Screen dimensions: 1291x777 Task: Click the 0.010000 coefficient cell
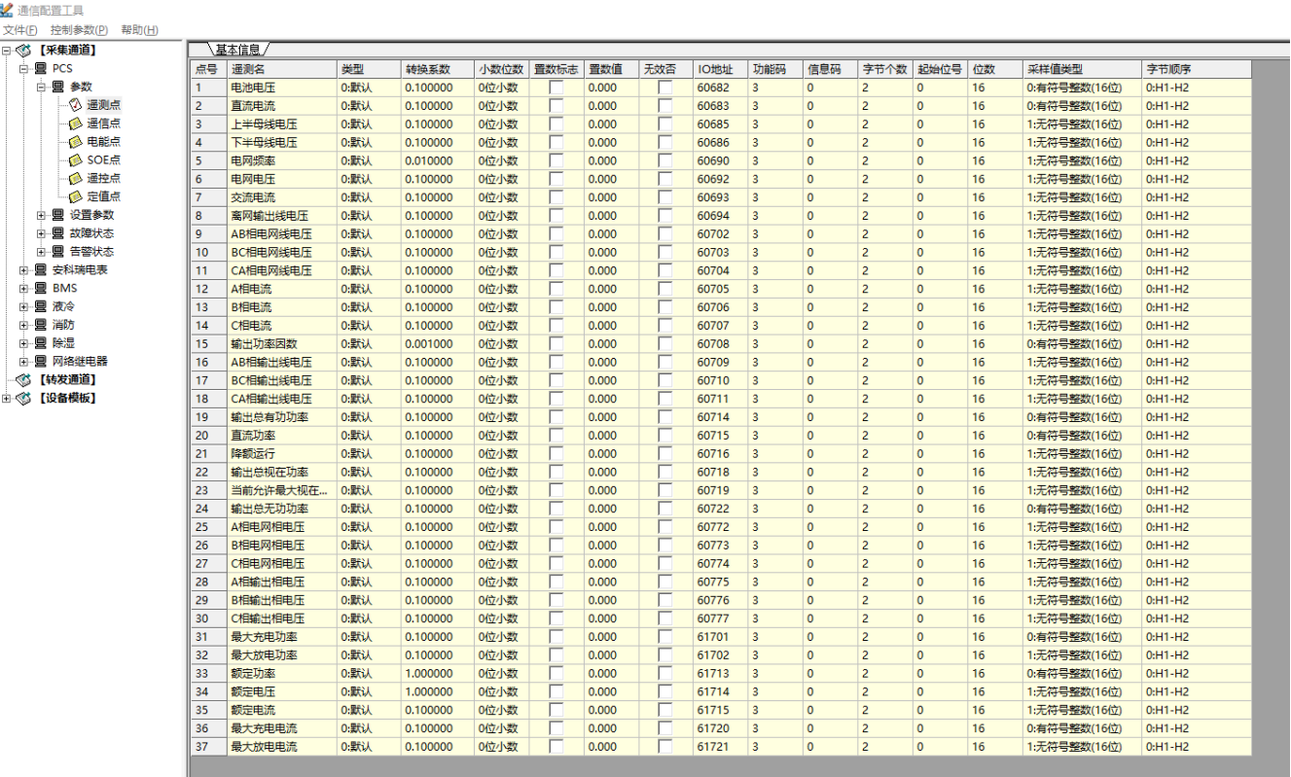click(438, 160)
